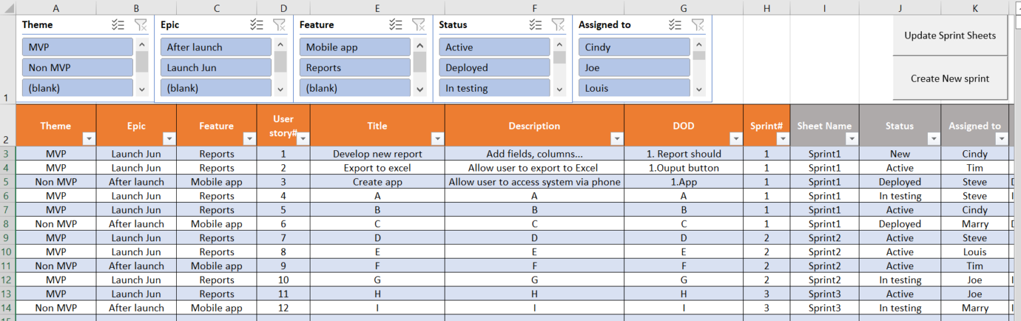Clear the Feature slicer filter

click(x=418, y=25)
